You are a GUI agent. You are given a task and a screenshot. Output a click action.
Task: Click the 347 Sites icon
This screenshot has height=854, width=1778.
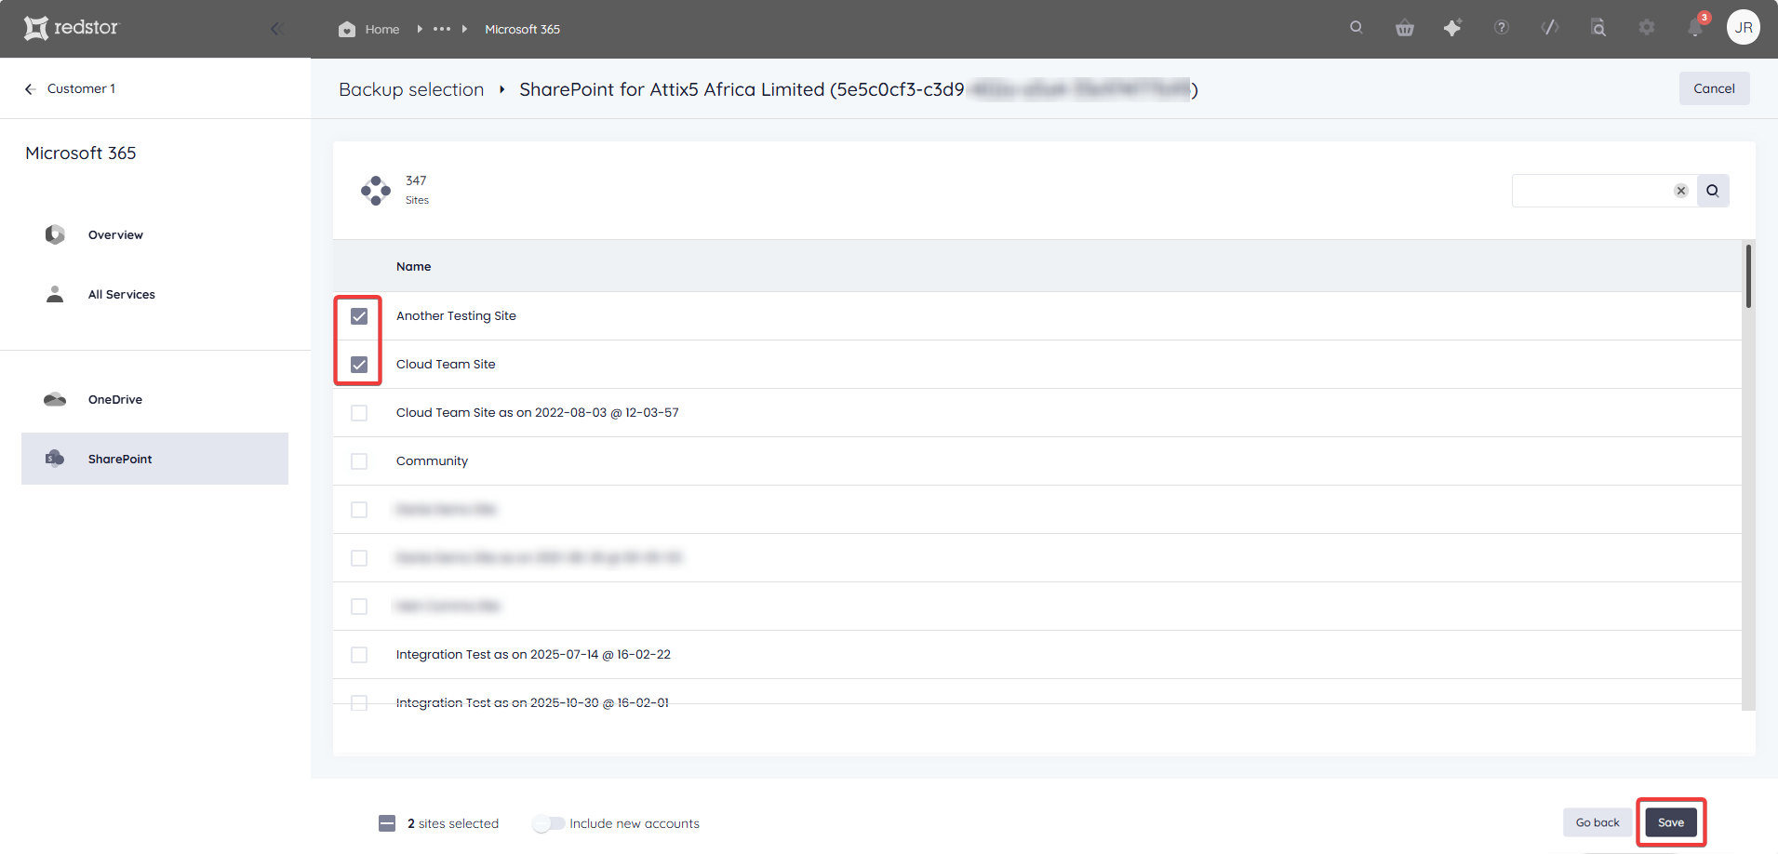pos(376,190)
